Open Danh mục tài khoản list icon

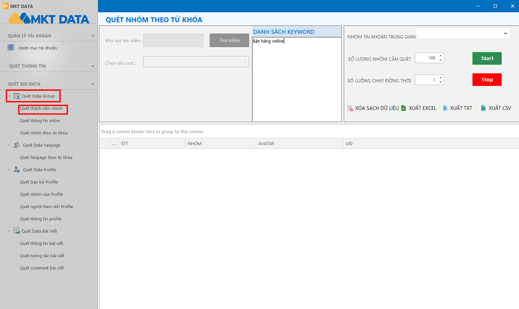[11, 48]
